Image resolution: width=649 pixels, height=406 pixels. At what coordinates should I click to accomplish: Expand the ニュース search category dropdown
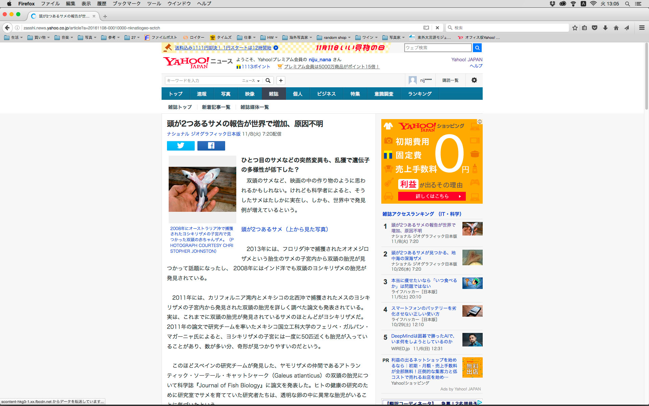tap(251, 81)
